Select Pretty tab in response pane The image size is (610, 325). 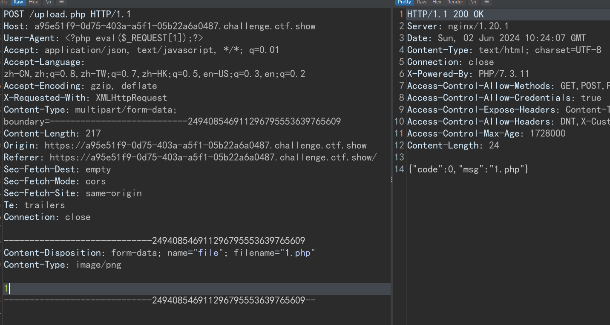click(404, 2)
